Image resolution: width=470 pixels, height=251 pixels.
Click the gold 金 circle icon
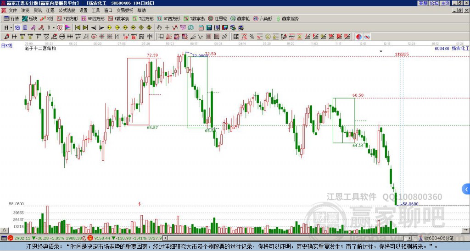click(x=268, y=37)
